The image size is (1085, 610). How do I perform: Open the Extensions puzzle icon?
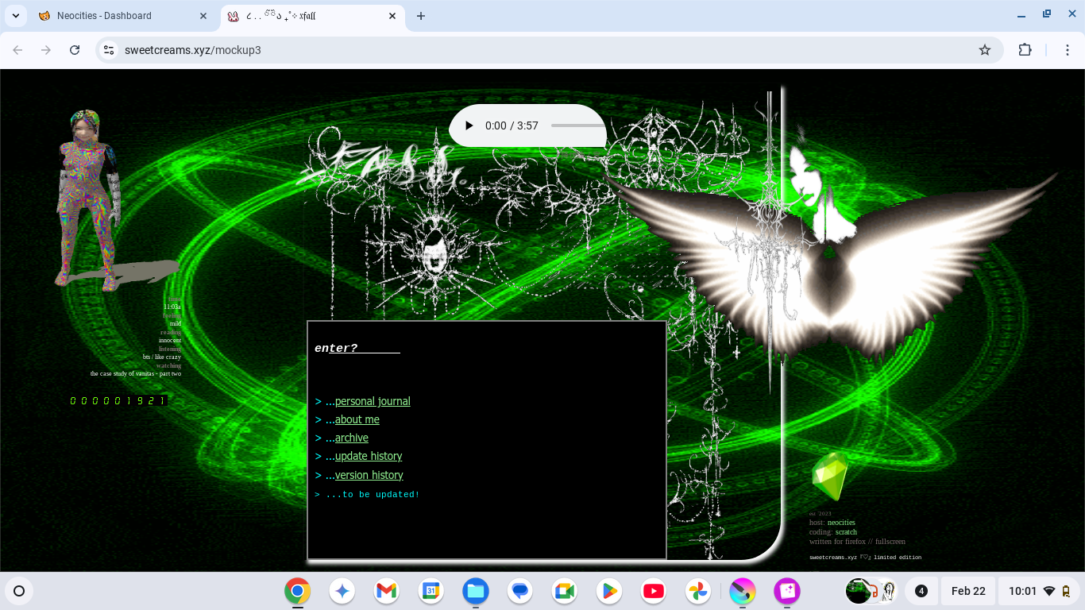[1025, 50]
